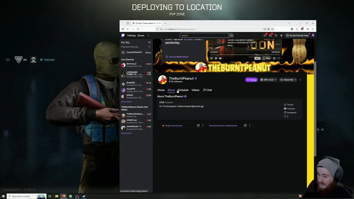
Task: Open AquaFPS live channel
Action: coord(136,90)
